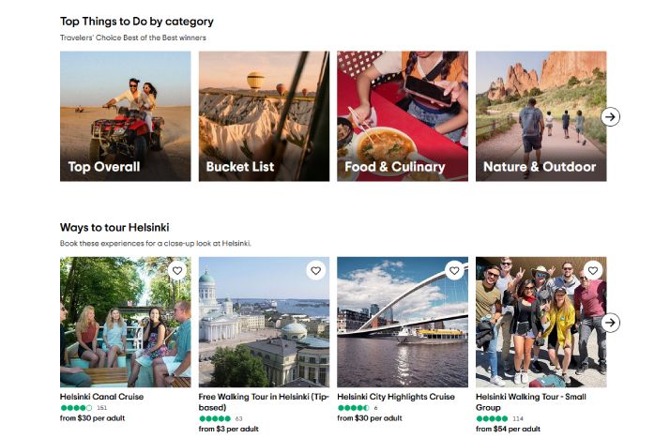Viewport: 670px width, 438px height.
Task: Save Helsinki Canal Cruise with heart icon
Action: (x=177, y=271)
